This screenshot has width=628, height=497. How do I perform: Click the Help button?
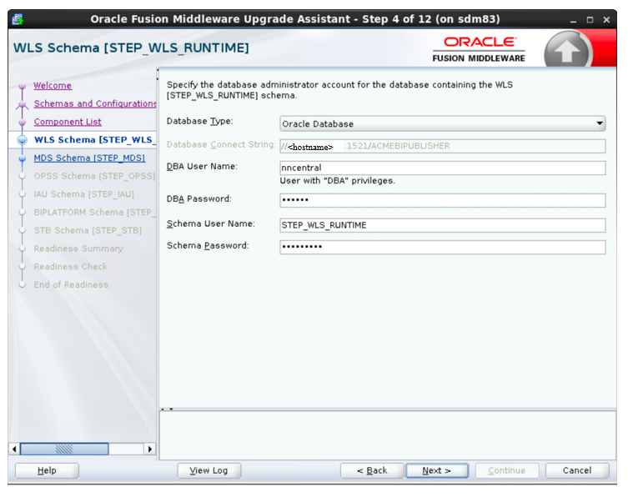(47, 470)
